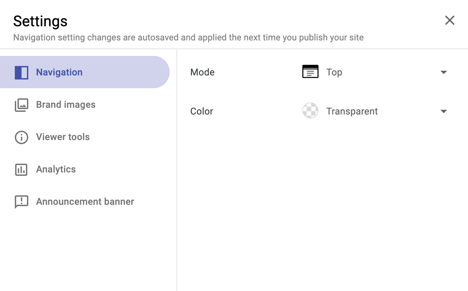Switch to the Brand images section
Image resolution: width=468 pixels, height=291 pixels.
tap(66, 105)
